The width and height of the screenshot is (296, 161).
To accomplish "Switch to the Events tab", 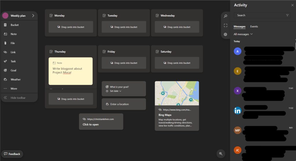I will [x=254, y=26].
